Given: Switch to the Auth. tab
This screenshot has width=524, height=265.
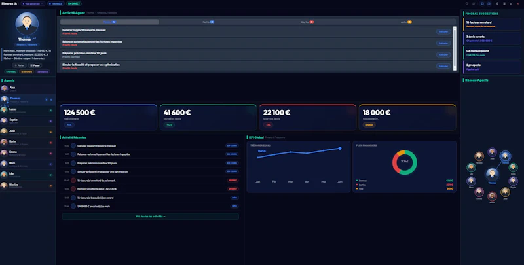Looking at the screenshot, I should click(x=406, y=22).
